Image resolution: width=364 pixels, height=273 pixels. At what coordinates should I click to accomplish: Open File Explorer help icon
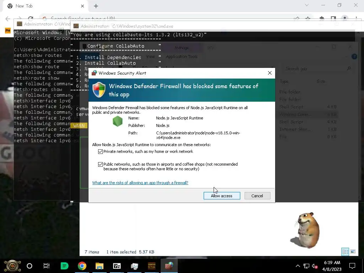click(x=354, y=57)
